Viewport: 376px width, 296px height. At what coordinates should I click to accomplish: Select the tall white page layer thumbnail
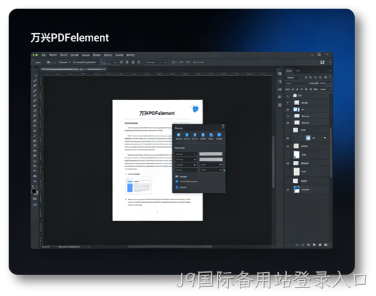(x=297, y=172)
